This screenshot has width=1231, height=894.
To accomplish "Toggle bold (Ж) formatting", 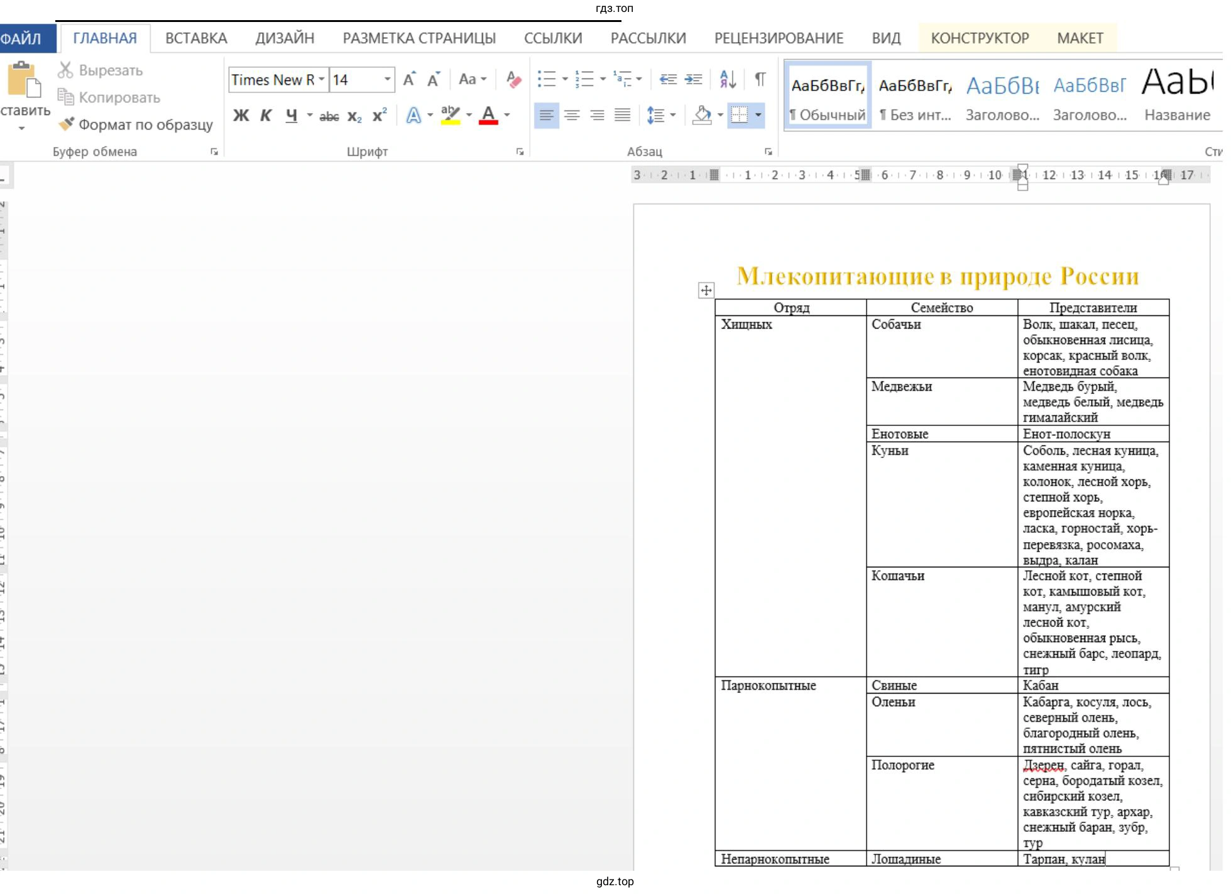I will [241, 116].
